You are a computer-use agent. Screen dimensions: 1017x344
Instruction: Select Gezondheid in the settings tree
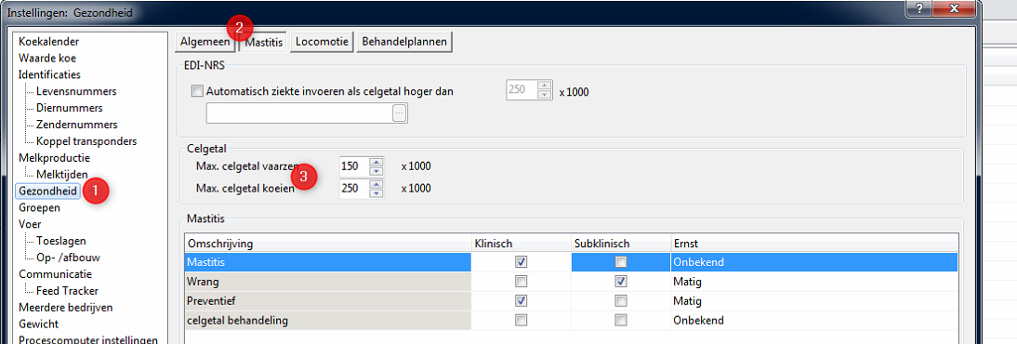(x=48, y=191)
